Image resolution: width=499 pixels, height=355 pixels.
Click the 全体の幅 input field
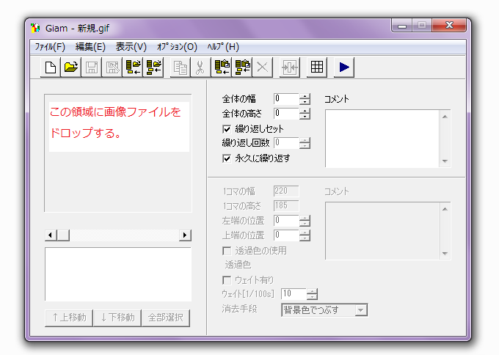286,99
